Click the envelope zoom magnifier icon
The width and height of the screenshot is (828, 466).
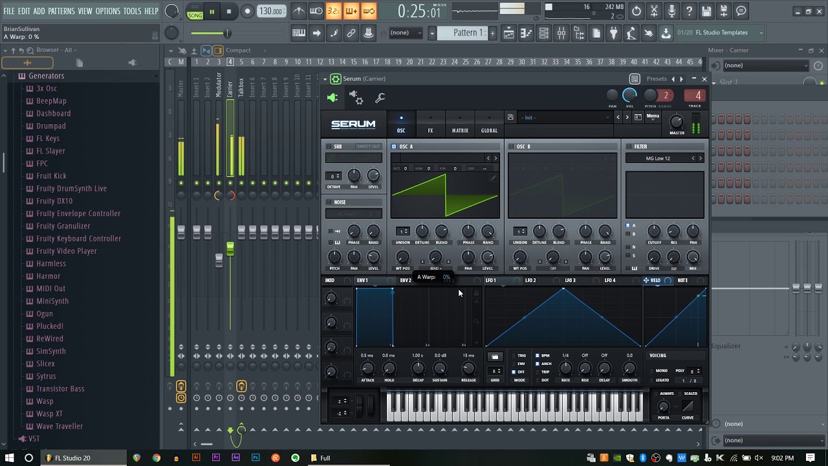tap(476, 321)
